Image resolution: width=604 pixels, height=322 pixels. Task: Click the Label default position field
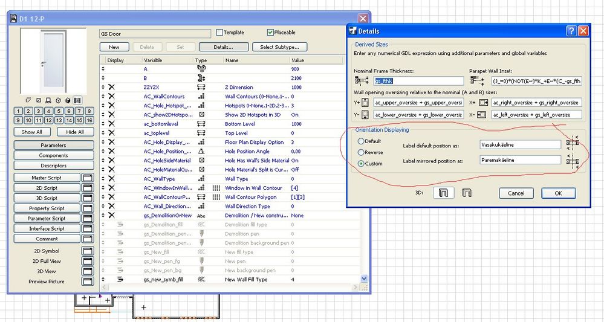[521, 144]
